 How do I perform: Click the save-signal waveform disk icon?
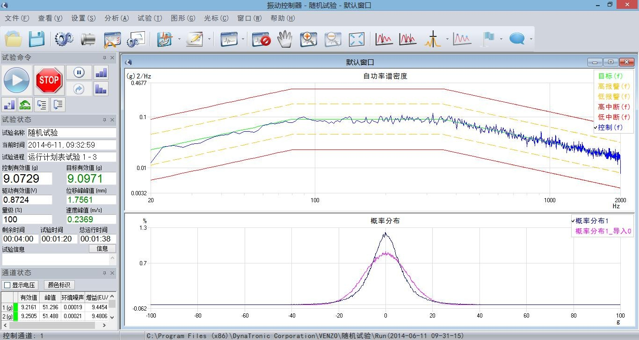coord(165,39)
